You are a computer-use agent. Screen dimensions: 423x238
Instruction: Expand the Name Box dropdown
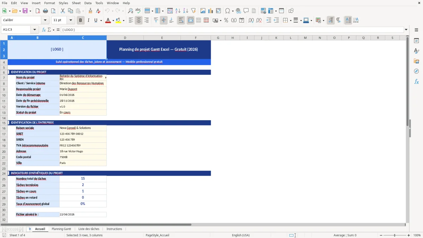point(35,30)
